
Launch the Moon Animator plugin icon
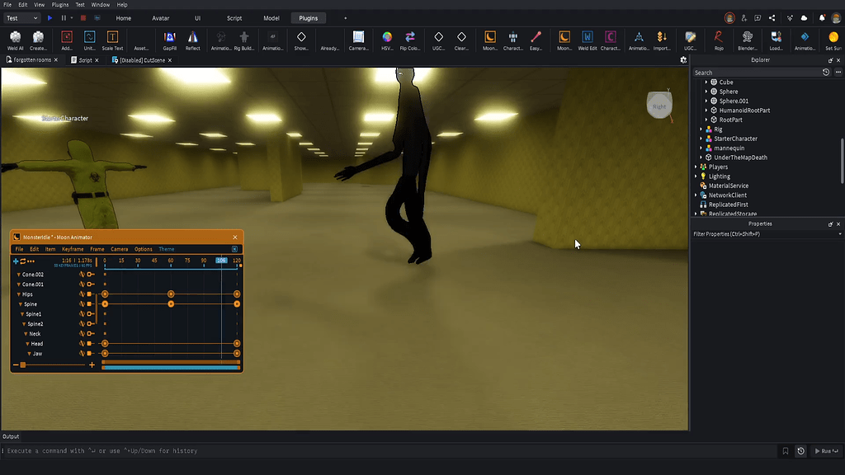tap(489, 38)
